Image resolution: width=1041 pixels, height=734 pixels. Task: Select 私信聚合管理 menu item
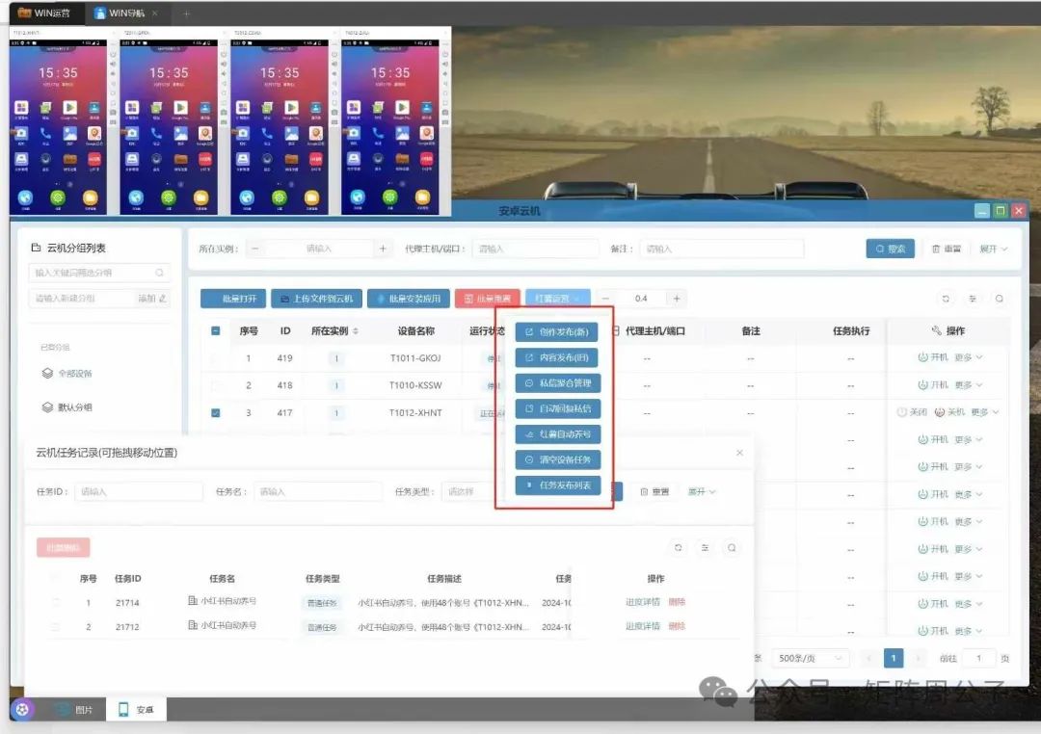point(558,383)
